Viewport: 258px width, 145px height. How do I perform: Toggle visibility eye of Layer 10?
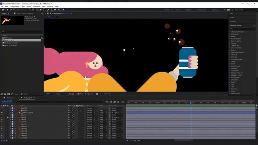[x=2, y=108]
